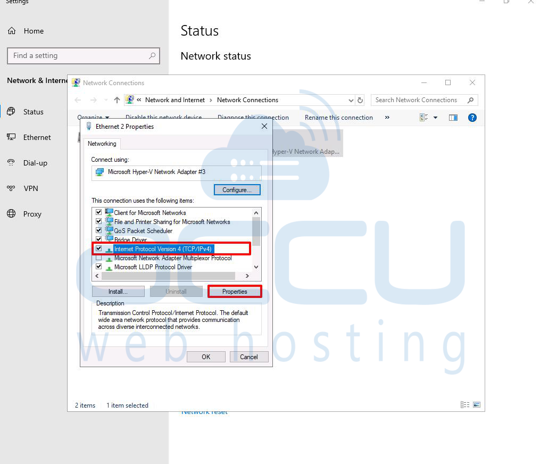Toggle Microsoft LLDP Protocol Driver checkbox
Image resolution: width=540 pixels, height=464 pixels.
tap(99, 267)
